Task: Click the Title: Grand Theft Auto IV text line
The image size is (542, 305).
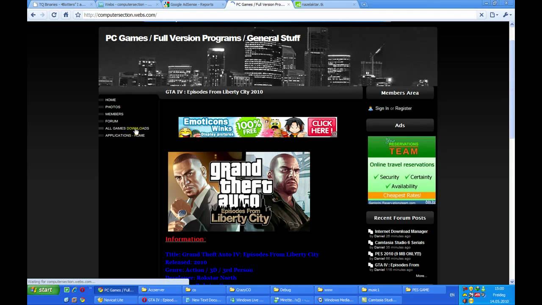Action: pyautogui.click(x=242, y=255)
